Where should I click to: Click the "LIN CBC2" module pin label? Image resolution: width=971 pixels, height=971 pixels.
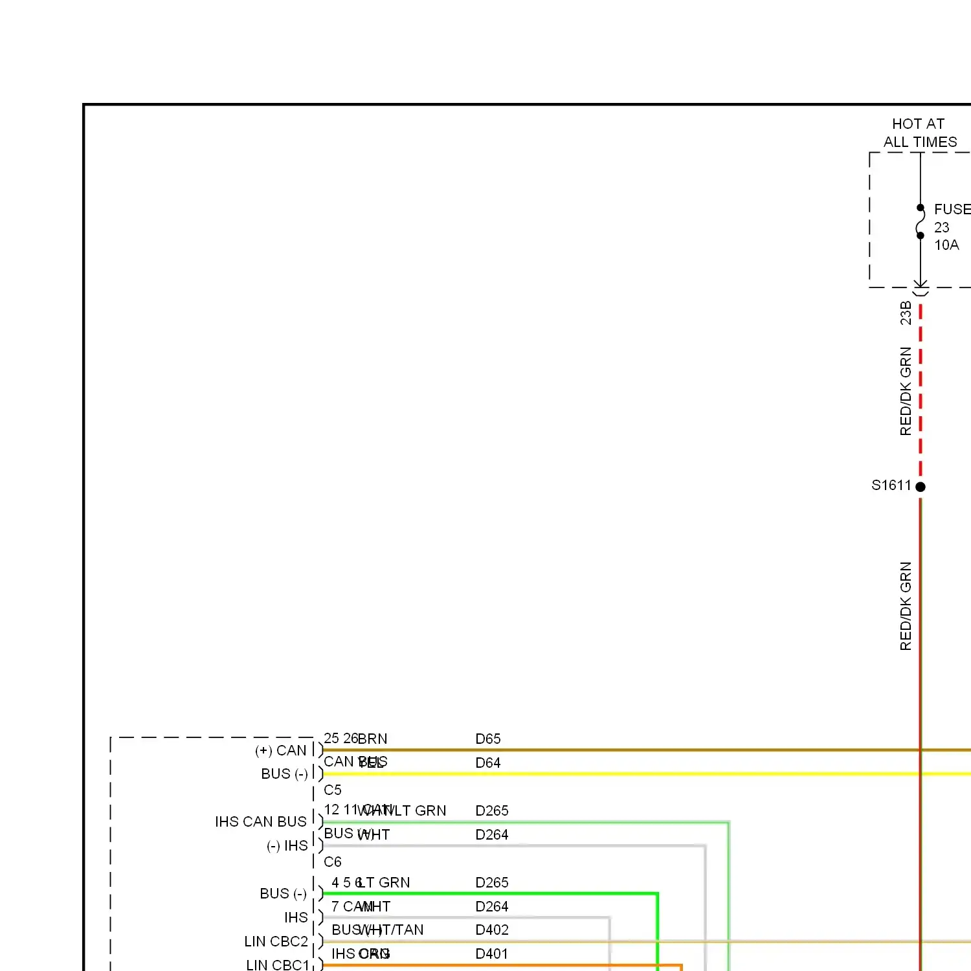click(x=276, y=941)
